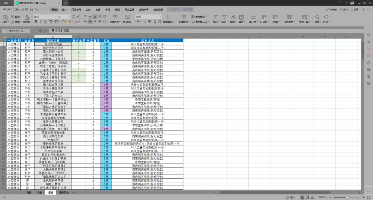Toggle bold formatting
The width and height of the screenshot is (373, 200).
(x=36, y=22)
